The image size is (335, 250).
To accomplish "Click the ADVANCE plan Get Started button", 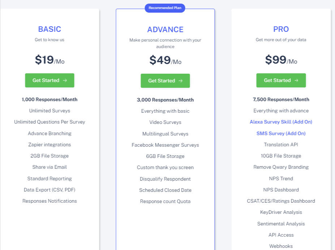I will [165, 81].
